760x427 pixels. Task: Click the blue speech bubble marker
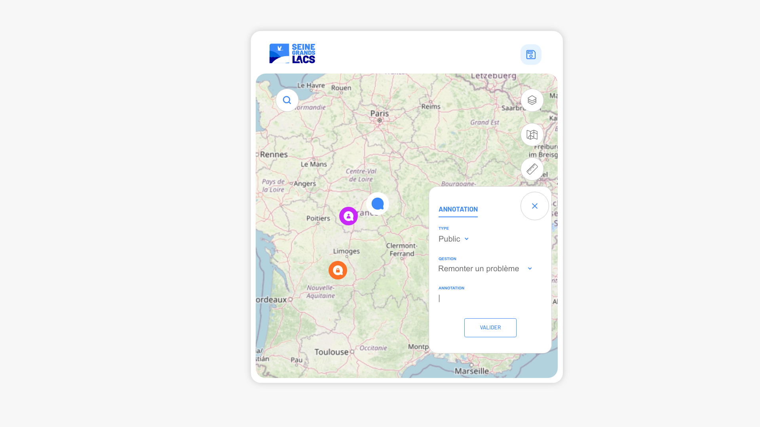(378, 204)
